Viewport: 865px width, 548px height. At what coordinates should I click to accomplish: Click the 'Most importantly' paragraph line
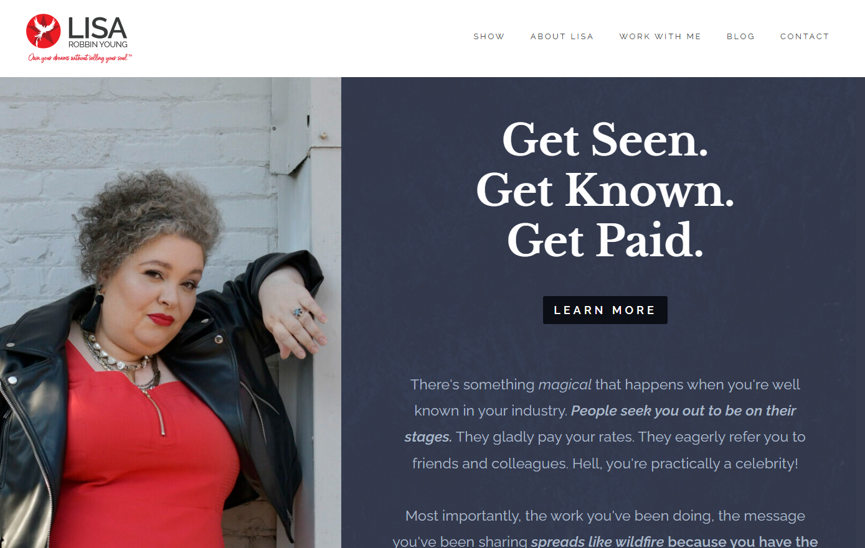coord(605,516)
